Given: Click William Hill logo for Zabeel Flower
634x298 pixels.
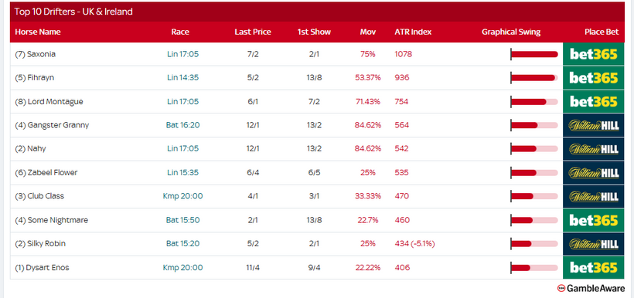Looking at the screenshot, I should (x=594, y=173).
